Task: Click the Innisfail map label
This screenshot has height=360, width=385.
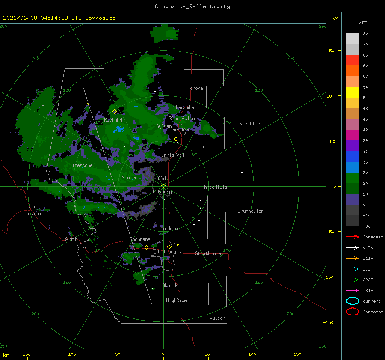Action: click(173, 155)
